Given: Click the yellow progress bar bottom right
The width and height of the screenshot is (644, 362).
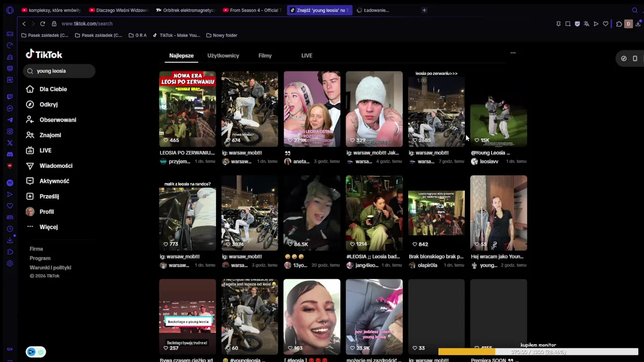Looking at the screenshot, I should [538, 352].
